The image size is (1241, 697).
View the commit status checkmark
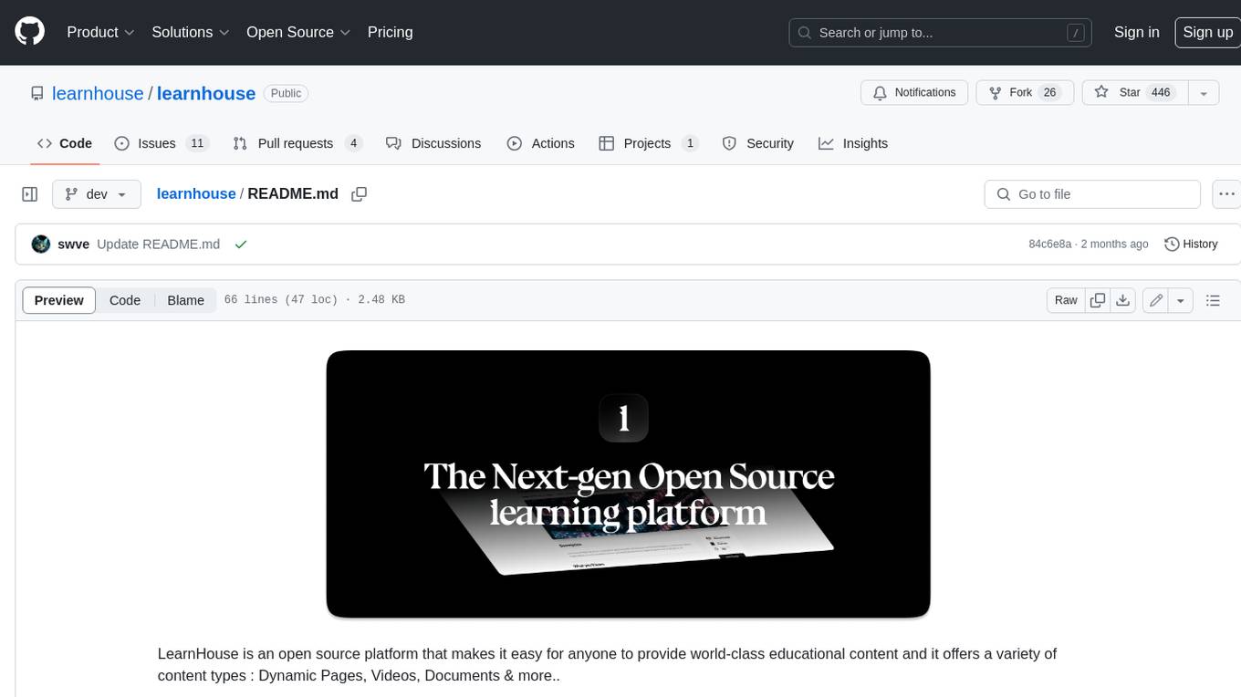241,244
